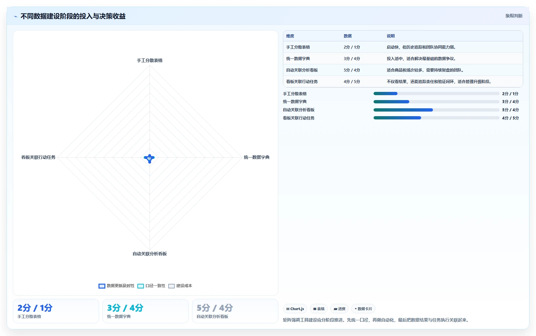Click the 2分 / 1分 table cell
Image resolution: width=536 pixels, height=336 pixels.
tap(352, 47)
